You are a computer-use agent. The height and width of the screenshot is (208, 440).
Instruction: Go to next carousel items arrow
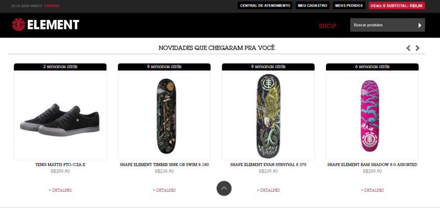click(418, 48)
